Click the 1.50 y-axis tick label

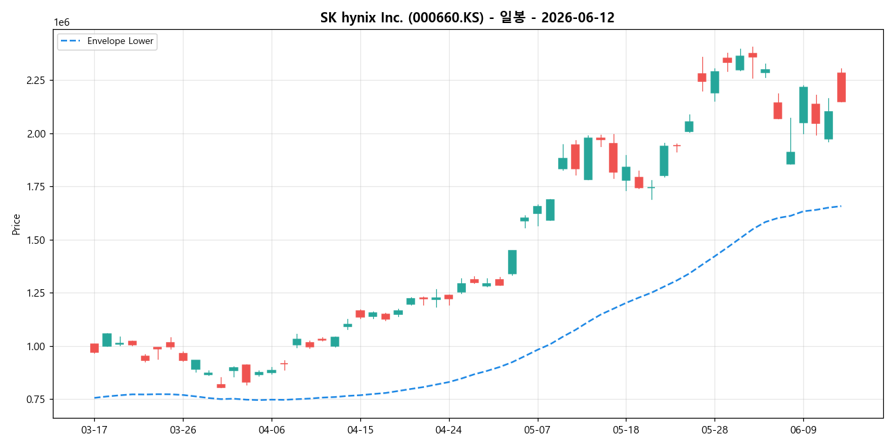35,240
